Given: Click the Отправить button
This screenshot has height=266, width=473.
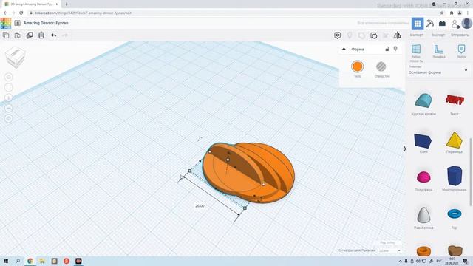Looking at the screenshot, I should click(460, 35).
